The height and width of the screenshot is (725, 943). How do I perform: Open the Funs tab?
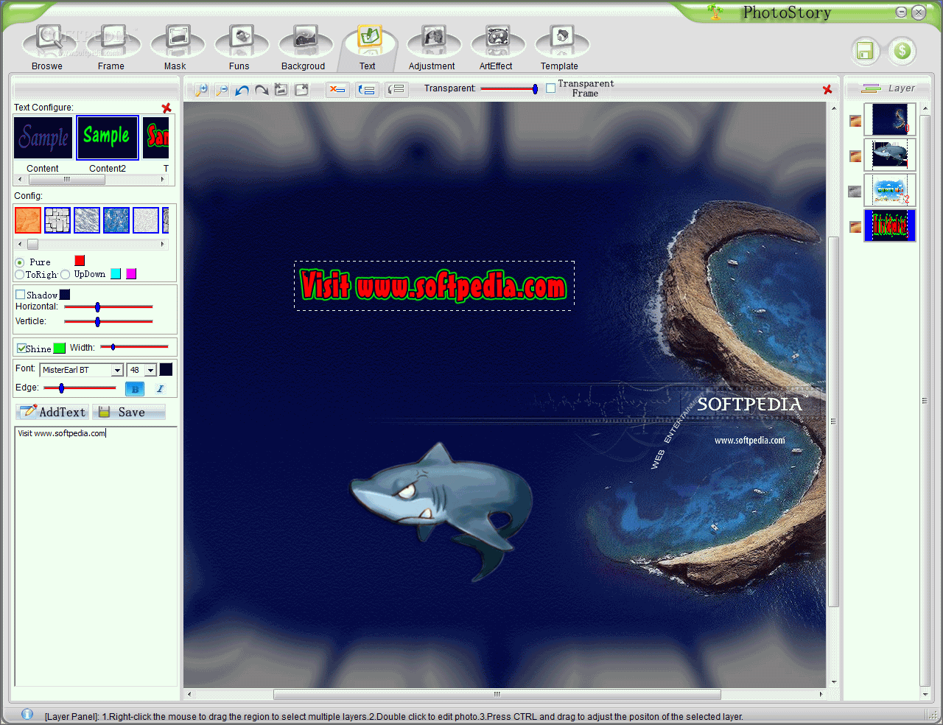239,47
